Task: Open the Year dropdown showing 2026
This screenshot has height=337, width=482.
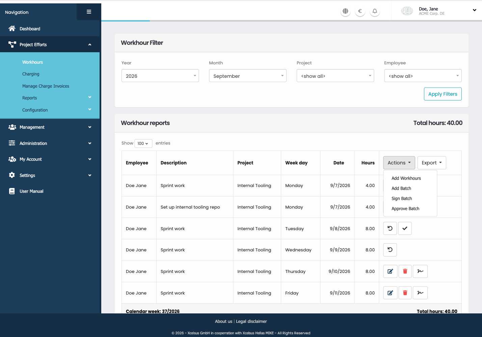Action: [160, 76]
